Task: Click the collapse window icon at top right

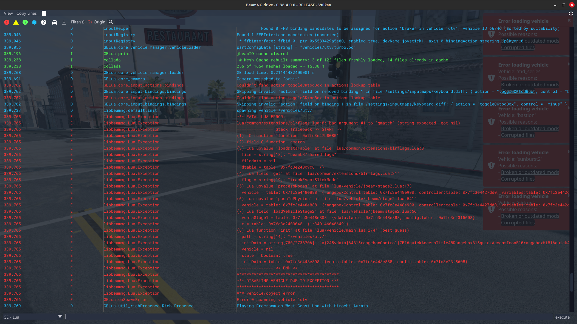Action: [571, 13]
